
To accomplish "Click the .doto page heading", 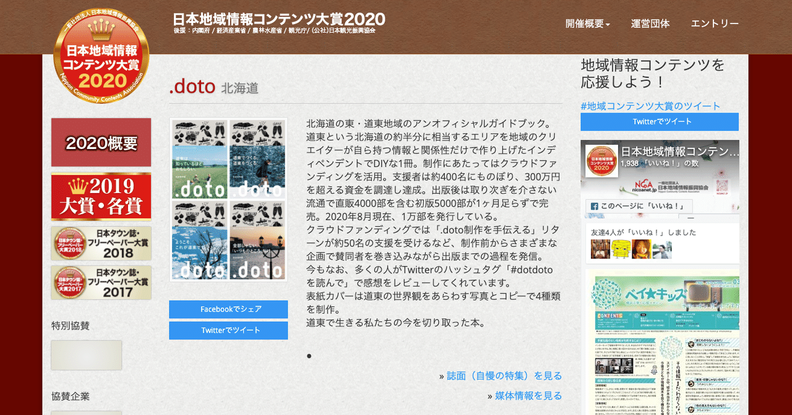I will point(192,87).
